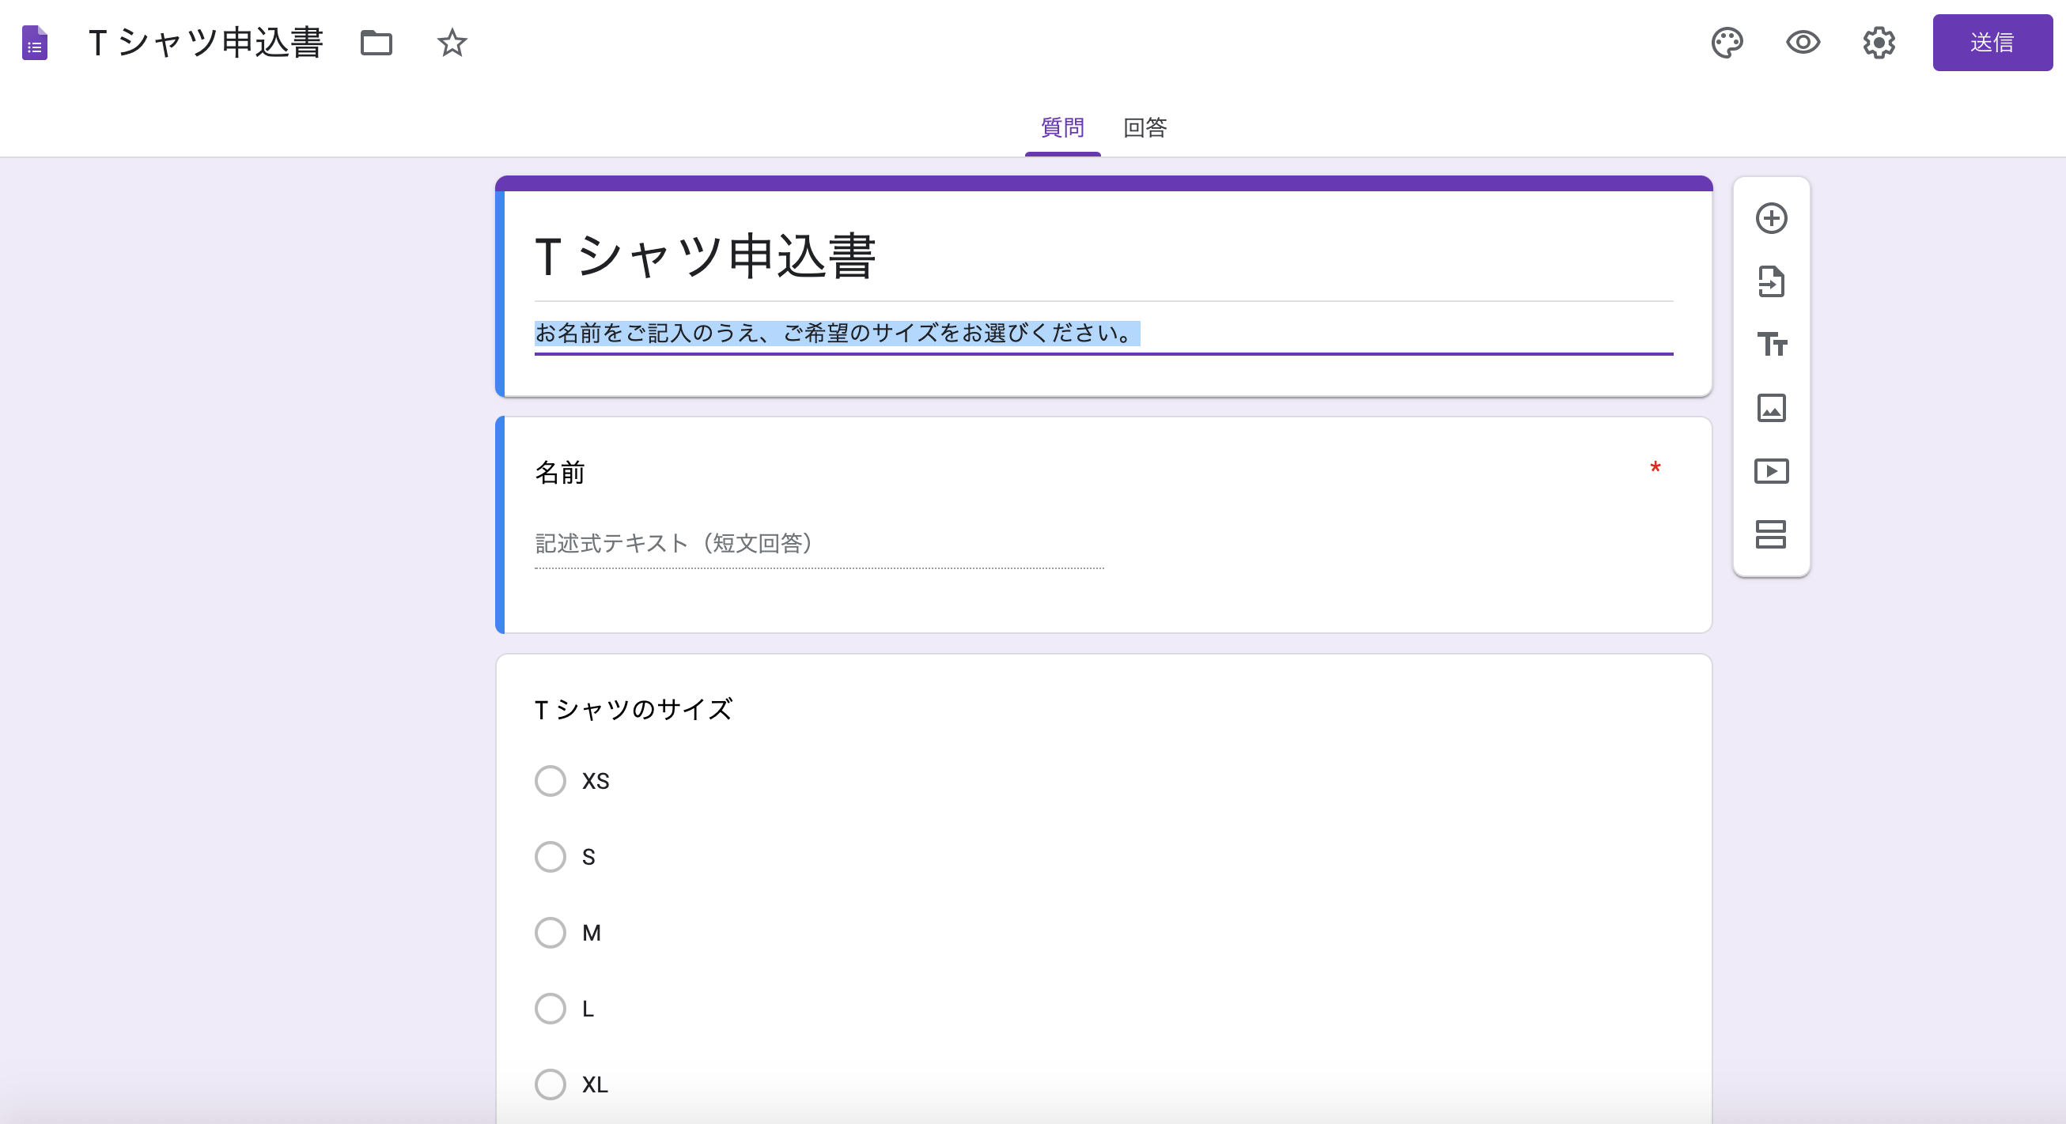Image resolution: width=2066 pixels, height=1124 pixels.
Task: Add a new question with plus icon
Action: pyautogui.click(x=1771, y=218)
